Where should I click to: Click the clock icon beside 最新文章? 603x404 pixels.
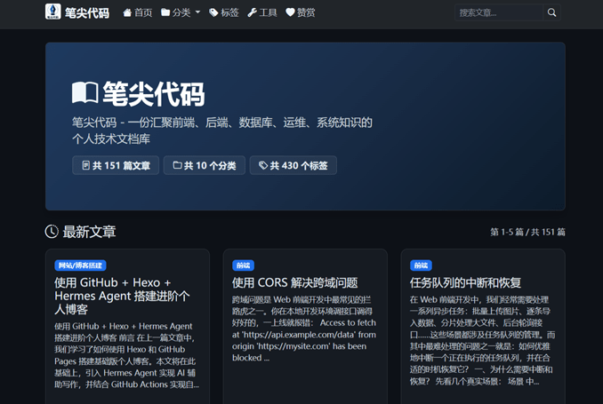click(x=52, y=232)
